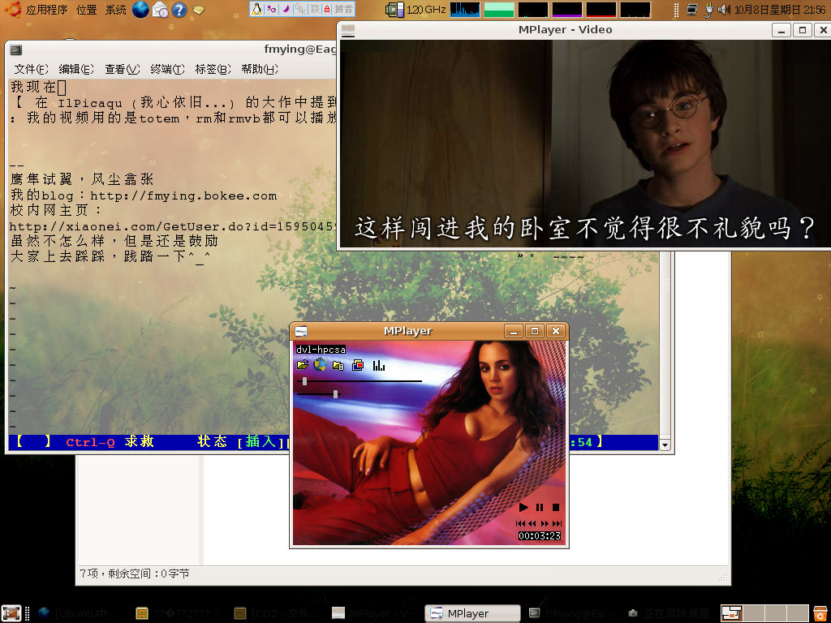The image size is (831, 623).
Task: Open file icon in MPlayer control window
Action: pos(303,365)
